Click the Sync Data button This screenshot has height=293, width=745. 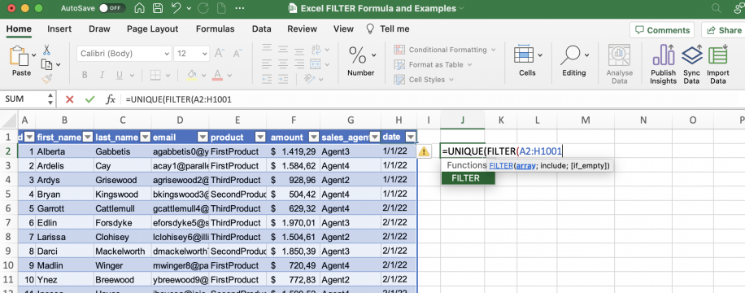tap(692, 64)
